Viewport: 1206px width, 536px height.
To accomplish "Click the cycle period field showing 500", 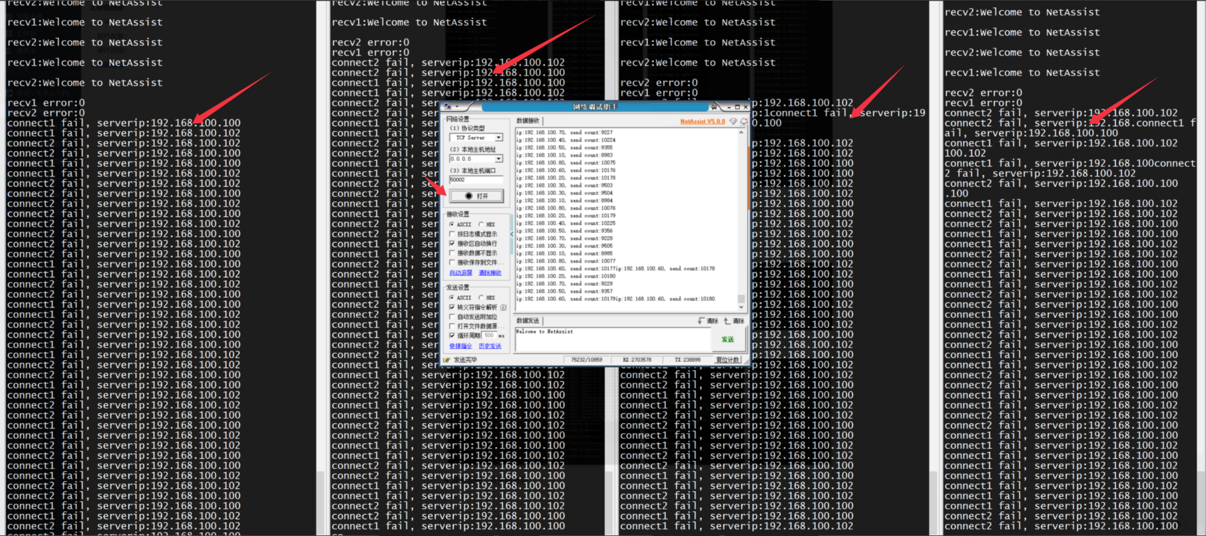I will (x=489, y=335).
